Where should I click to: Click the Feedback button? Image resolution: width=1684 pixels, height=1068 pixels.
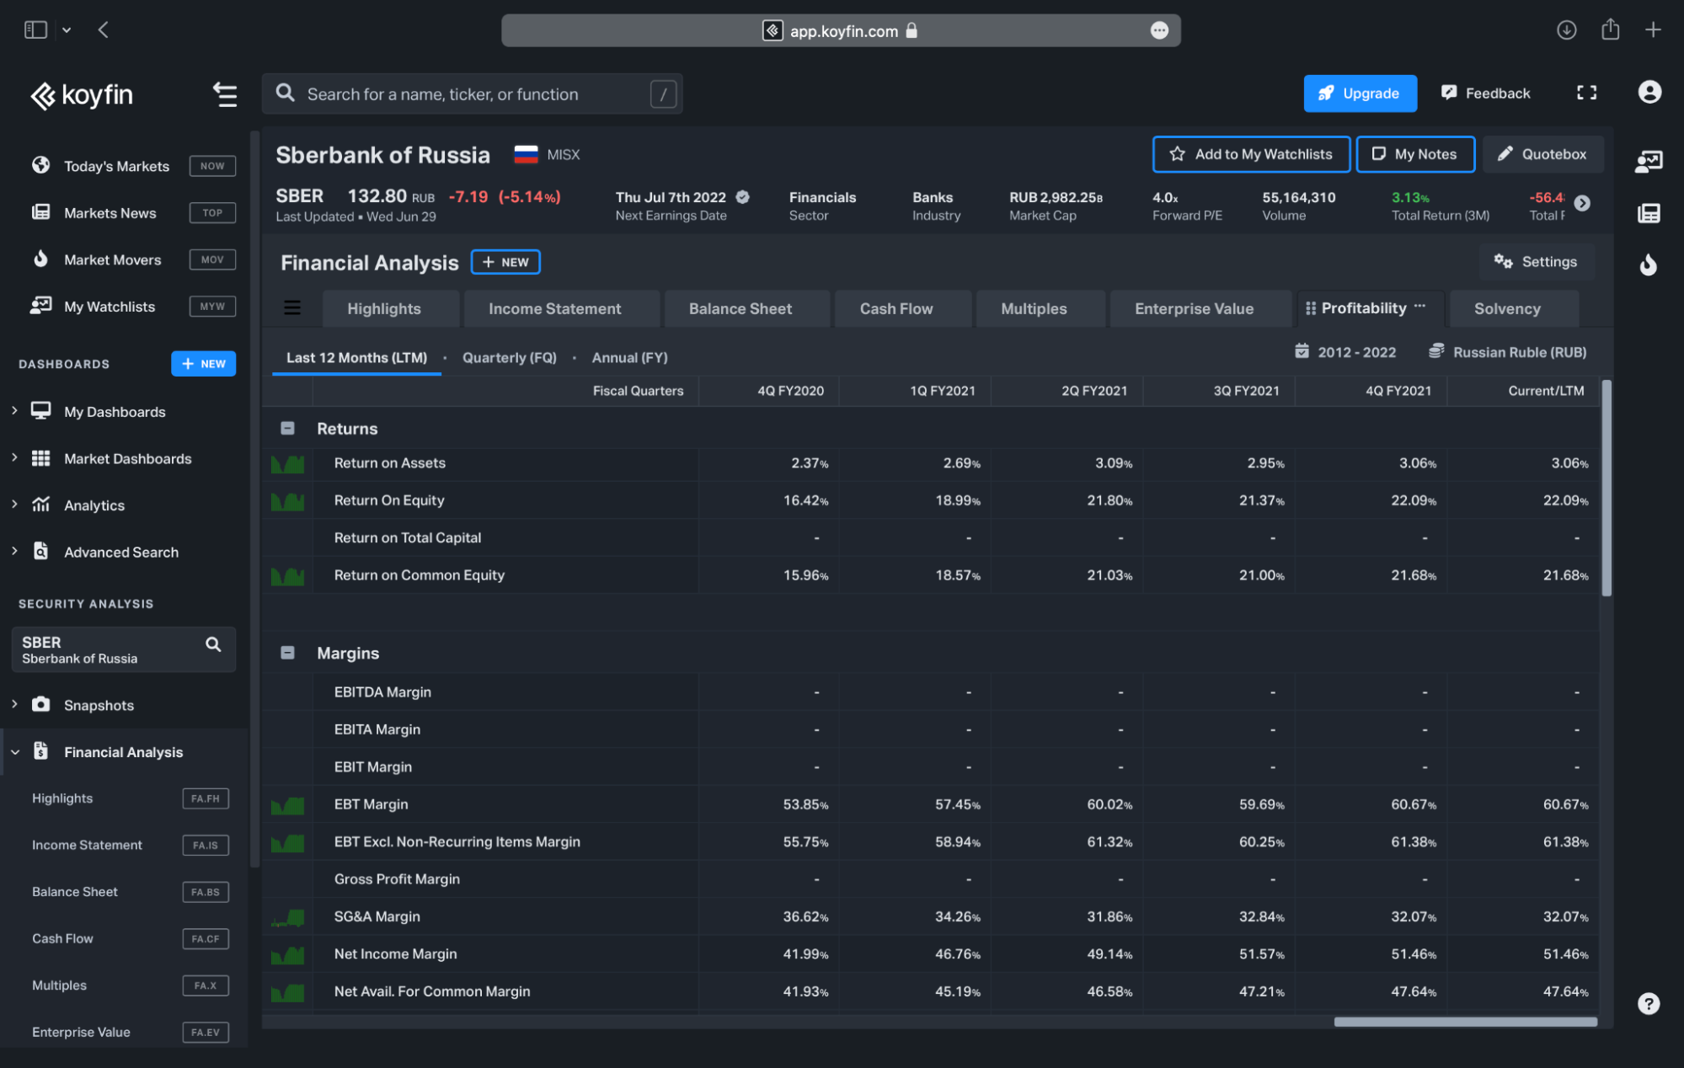point(1485,93)
